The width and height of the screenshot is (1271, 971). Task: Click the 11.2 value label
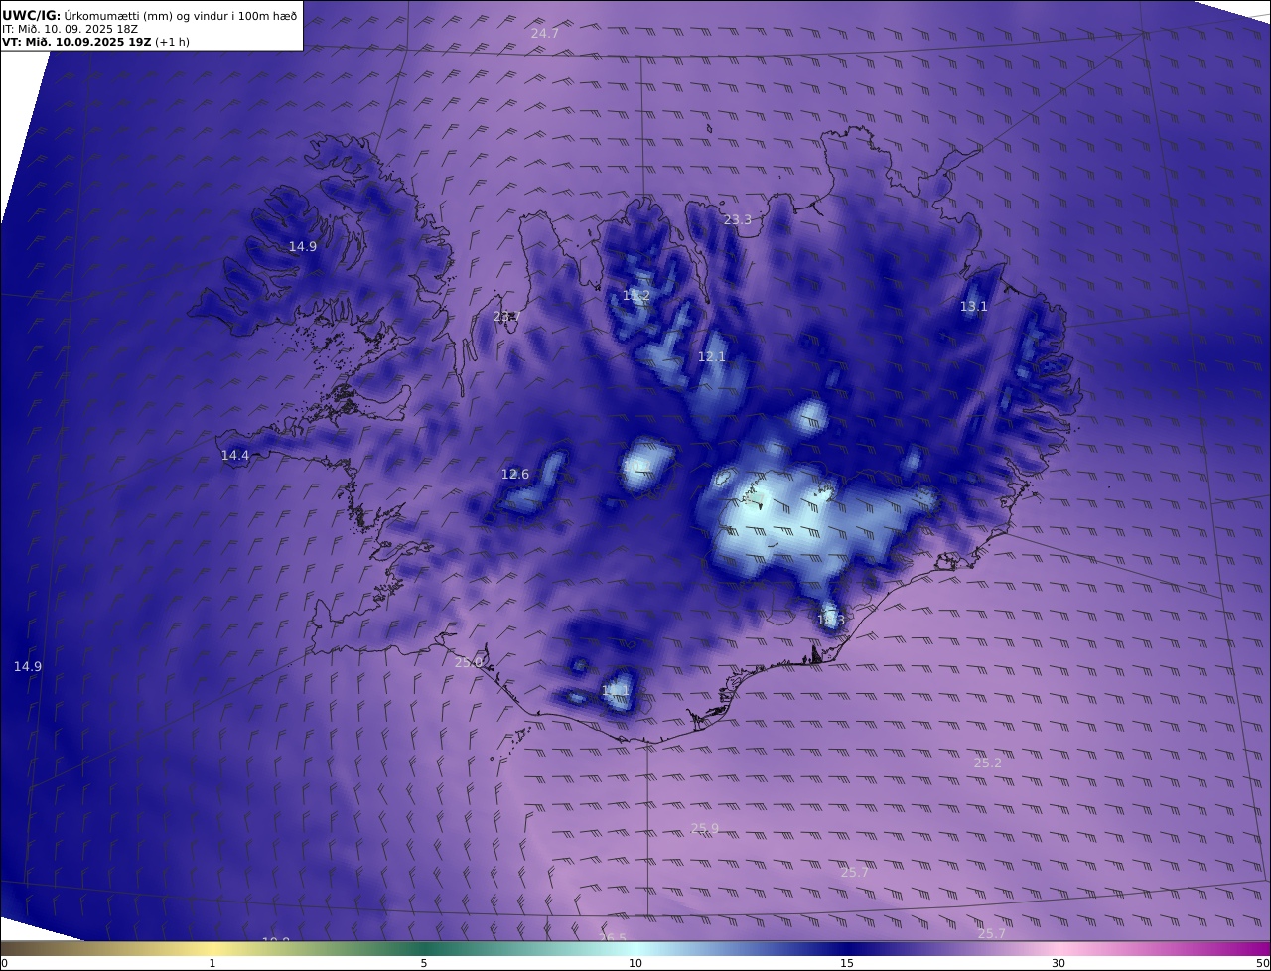coord(636,296)
